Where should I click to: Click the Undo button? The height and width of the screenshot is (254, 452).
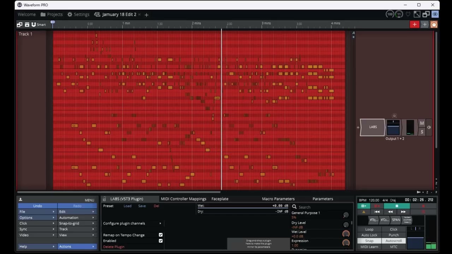(x=37, y=206)
